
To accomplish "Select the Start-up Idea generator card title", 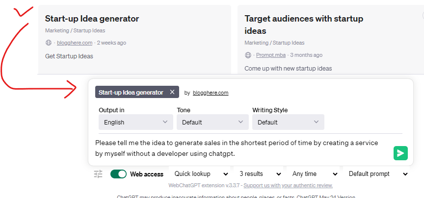I will tap(92, 19).
